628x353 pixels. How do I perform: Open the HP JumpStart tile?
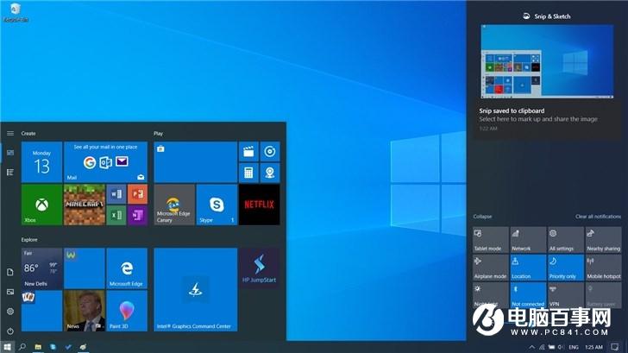click(259, 268)
